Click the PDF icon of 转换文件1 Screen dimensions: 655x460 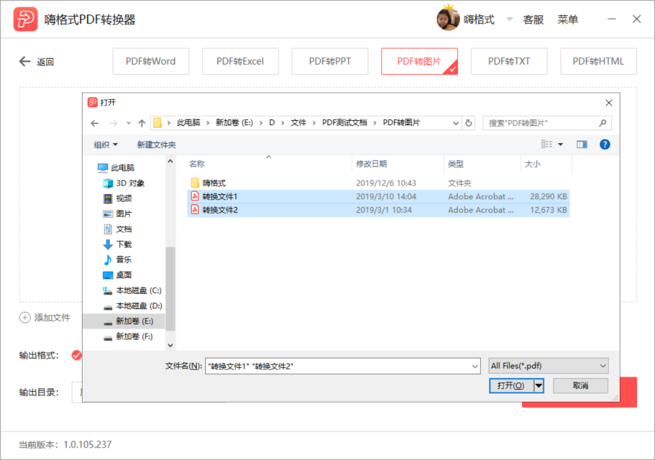195,196
